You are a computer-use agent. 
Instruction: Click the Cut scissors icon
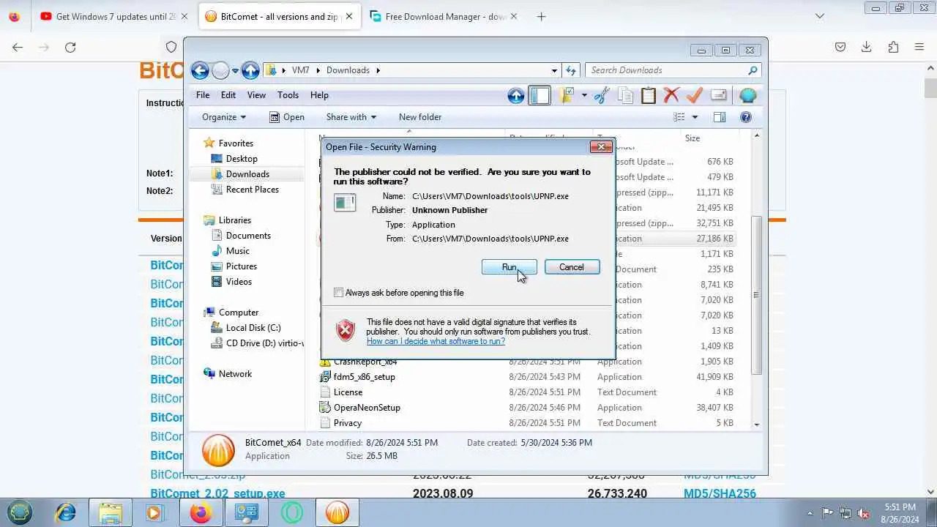pos(602,96)
